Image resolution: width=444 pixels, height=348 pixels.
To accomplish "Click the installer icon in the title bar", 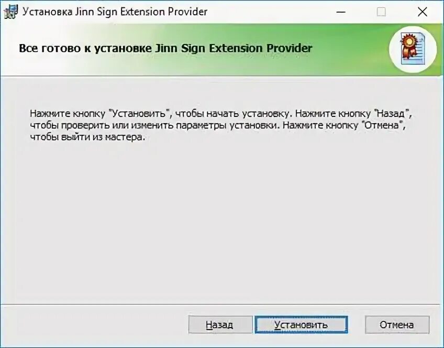I will click(x=11, y=12).
